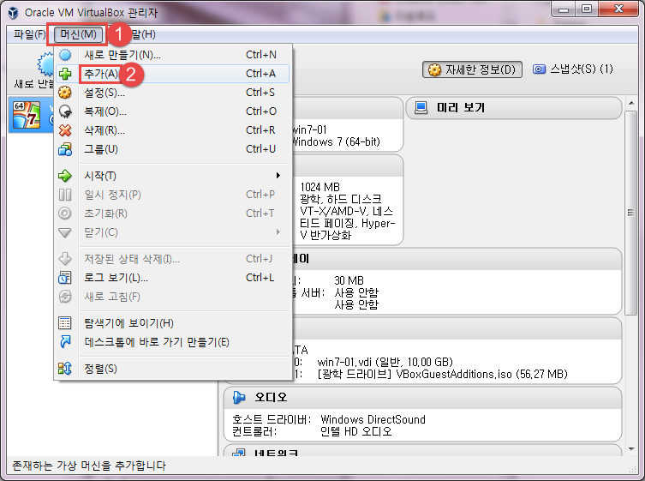Select 삭제(R)... to remove the machine
The image size is (645, 481).
[x=172, y=130]
